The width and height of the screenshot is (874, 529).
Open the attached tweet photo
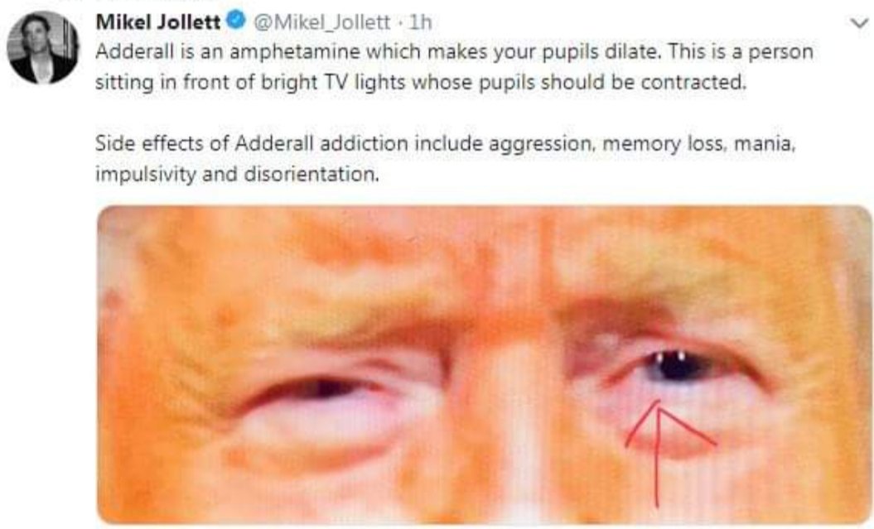click(484, 365)
